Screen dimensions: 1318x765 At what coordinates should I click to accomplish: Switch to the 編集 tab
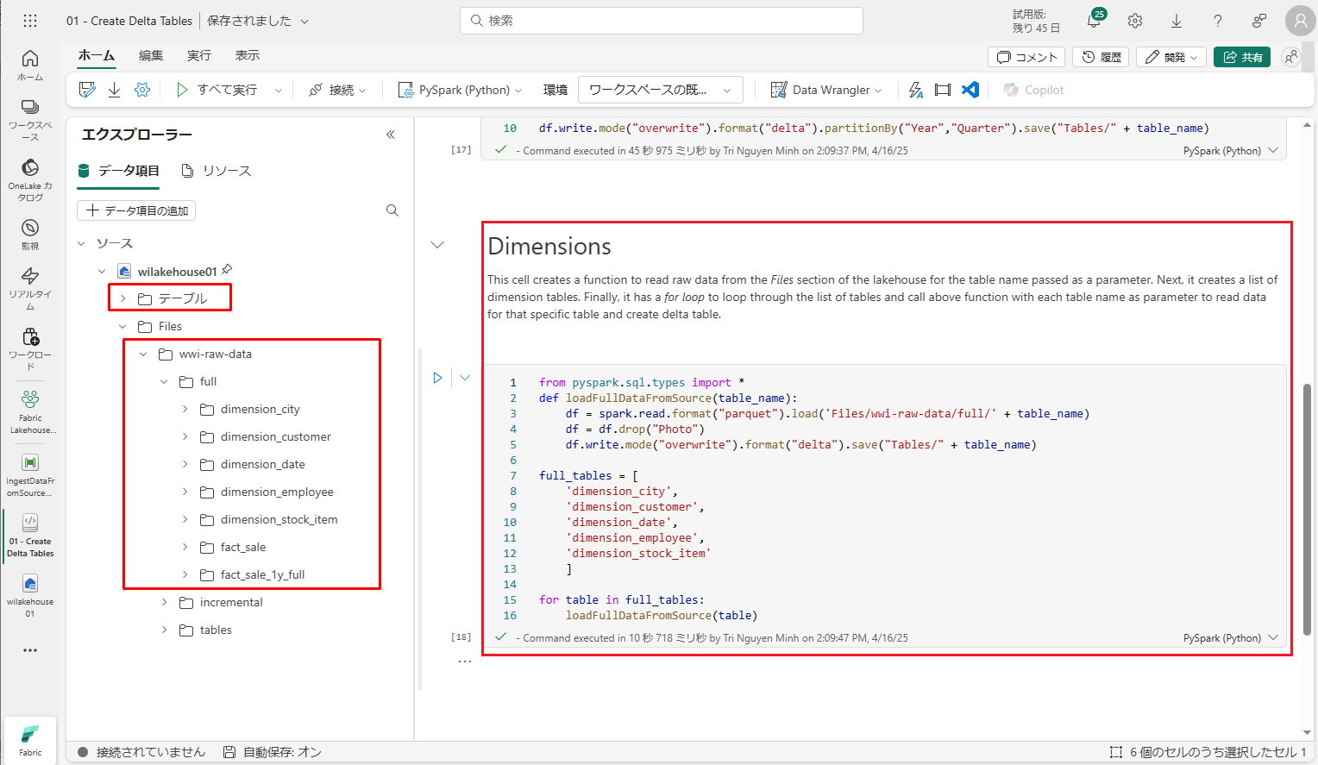coord(151,55)
